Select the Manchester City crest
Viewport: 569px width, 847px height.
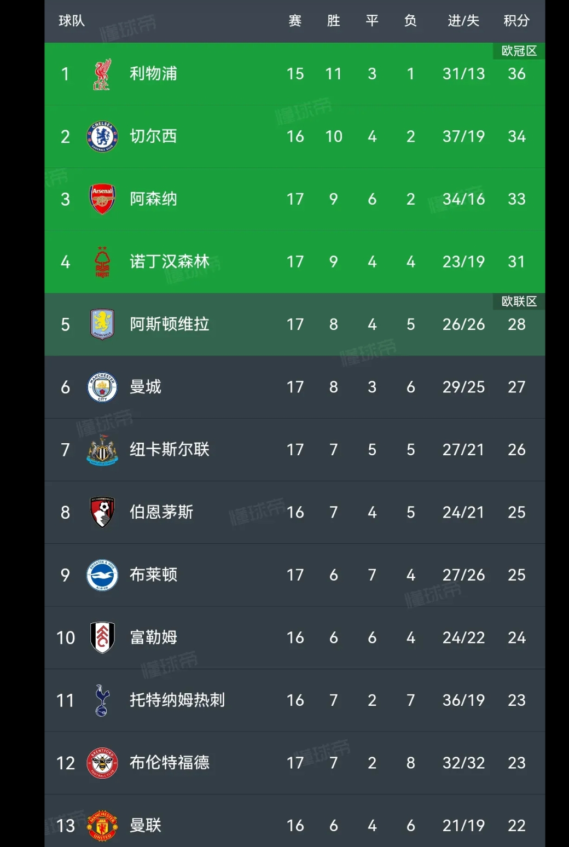pyautogui.click(x=102, y=387)
